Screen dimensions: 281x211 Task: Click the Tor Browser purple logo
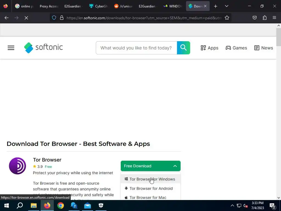pos(17,166)
